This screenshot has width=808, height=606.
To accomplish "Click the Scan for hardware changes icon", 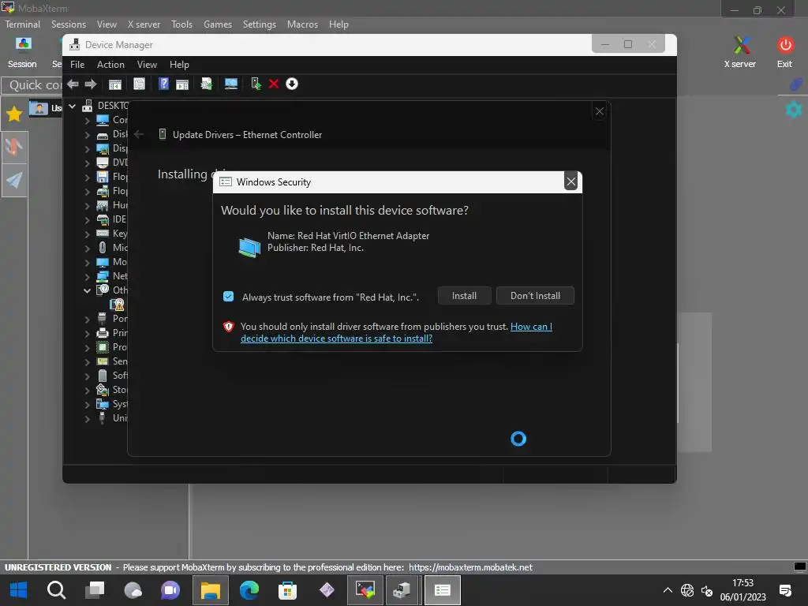I will point(207,84).
